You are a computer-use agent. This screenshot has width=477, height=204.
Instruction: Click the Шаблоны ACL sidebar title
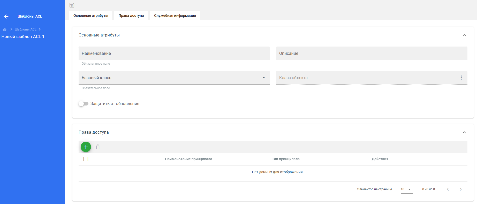(30, 16)
